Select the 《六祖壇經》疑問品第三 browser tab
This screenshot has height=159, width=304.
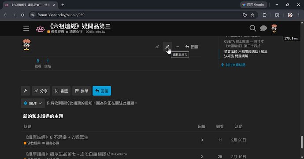pos(30,5)
